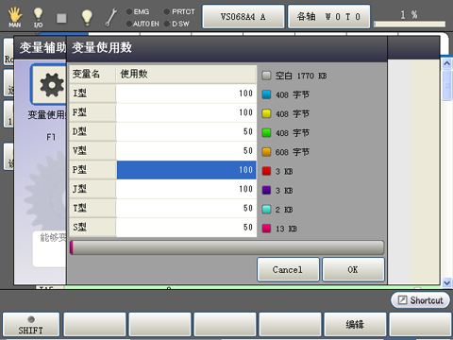Viewport: 453px width, 340px height.
Task: Select the VS068A4 A robot button
Action: [x=243, y=17]
